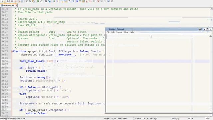
Task: Toggle Show All Characters icon
Action: point(73,1)
